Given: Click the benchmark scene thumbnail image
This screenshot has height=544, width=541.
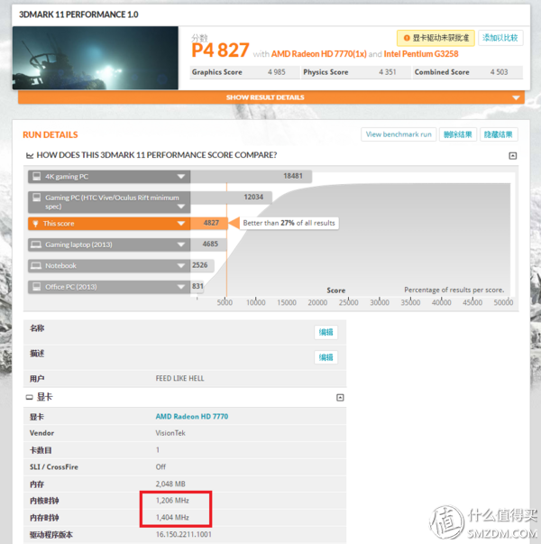Looking at the screenshot, I should click(x=96, y=58).
